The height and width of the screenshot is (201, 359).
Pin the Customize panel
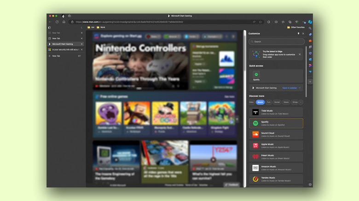298,33
